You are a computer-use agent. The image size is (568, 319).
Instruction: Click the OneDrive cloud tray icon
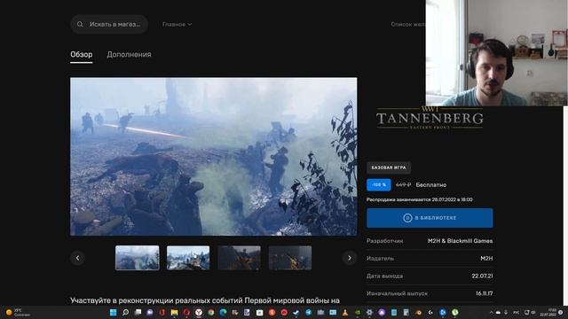[499, 312]
